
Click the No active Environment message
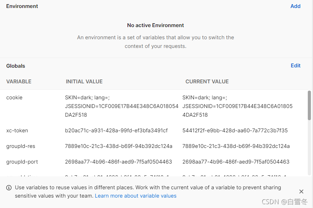tap(156, 25)
